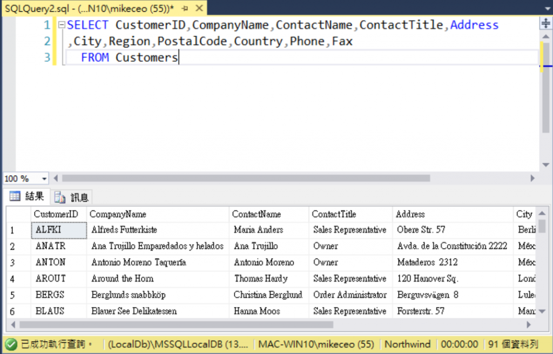Select the Hanna Moos cell
The height and width of the screenshot is (354, 553).
tap(269, 311)
